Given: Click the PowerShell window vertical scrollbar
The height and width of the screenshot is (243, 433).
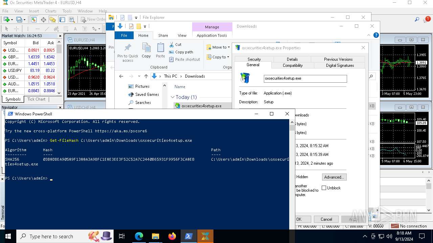Looking at the screenshot, I should pos(292,174).
